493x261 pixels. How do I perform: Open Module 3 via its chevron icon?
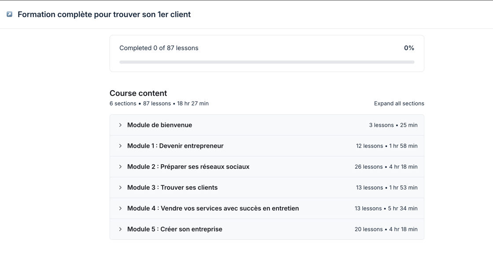(120, 187)
